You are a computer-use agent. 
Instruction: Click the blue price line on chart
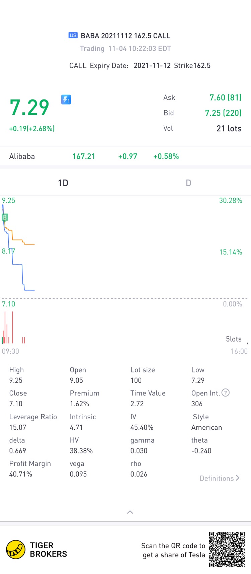tap(17, 265)
